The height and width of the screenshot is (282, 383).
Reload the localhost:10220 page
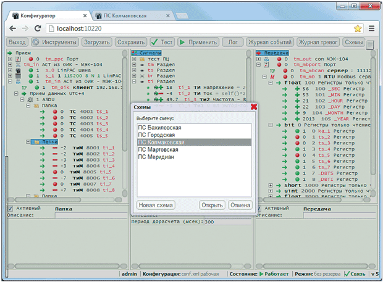pyautogui.click(x=38, y=28)
